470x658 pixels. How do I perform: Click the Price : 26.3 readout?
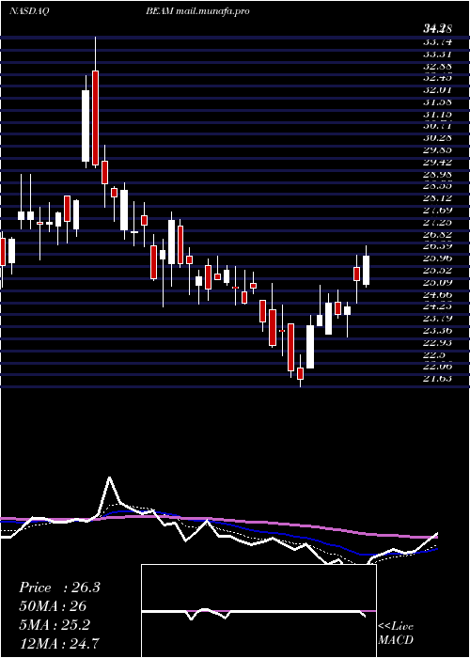(x=59, y=587)
